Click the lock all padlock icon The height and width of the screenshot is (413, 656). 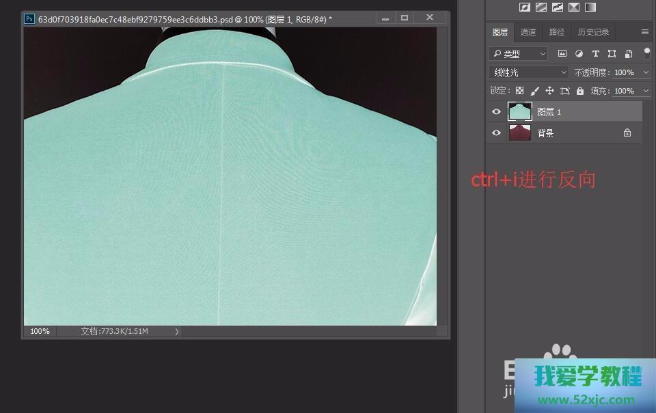pyautogui.click(x=580, y=91)
